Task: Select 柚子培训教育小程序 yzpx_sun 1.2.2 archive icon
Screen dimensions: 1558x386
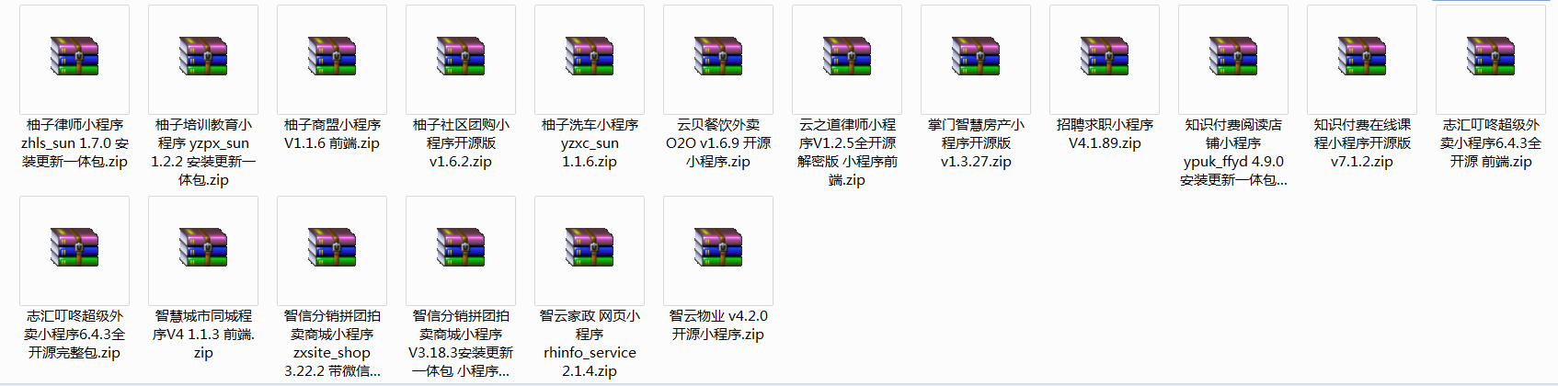Action: pos(203,57)
